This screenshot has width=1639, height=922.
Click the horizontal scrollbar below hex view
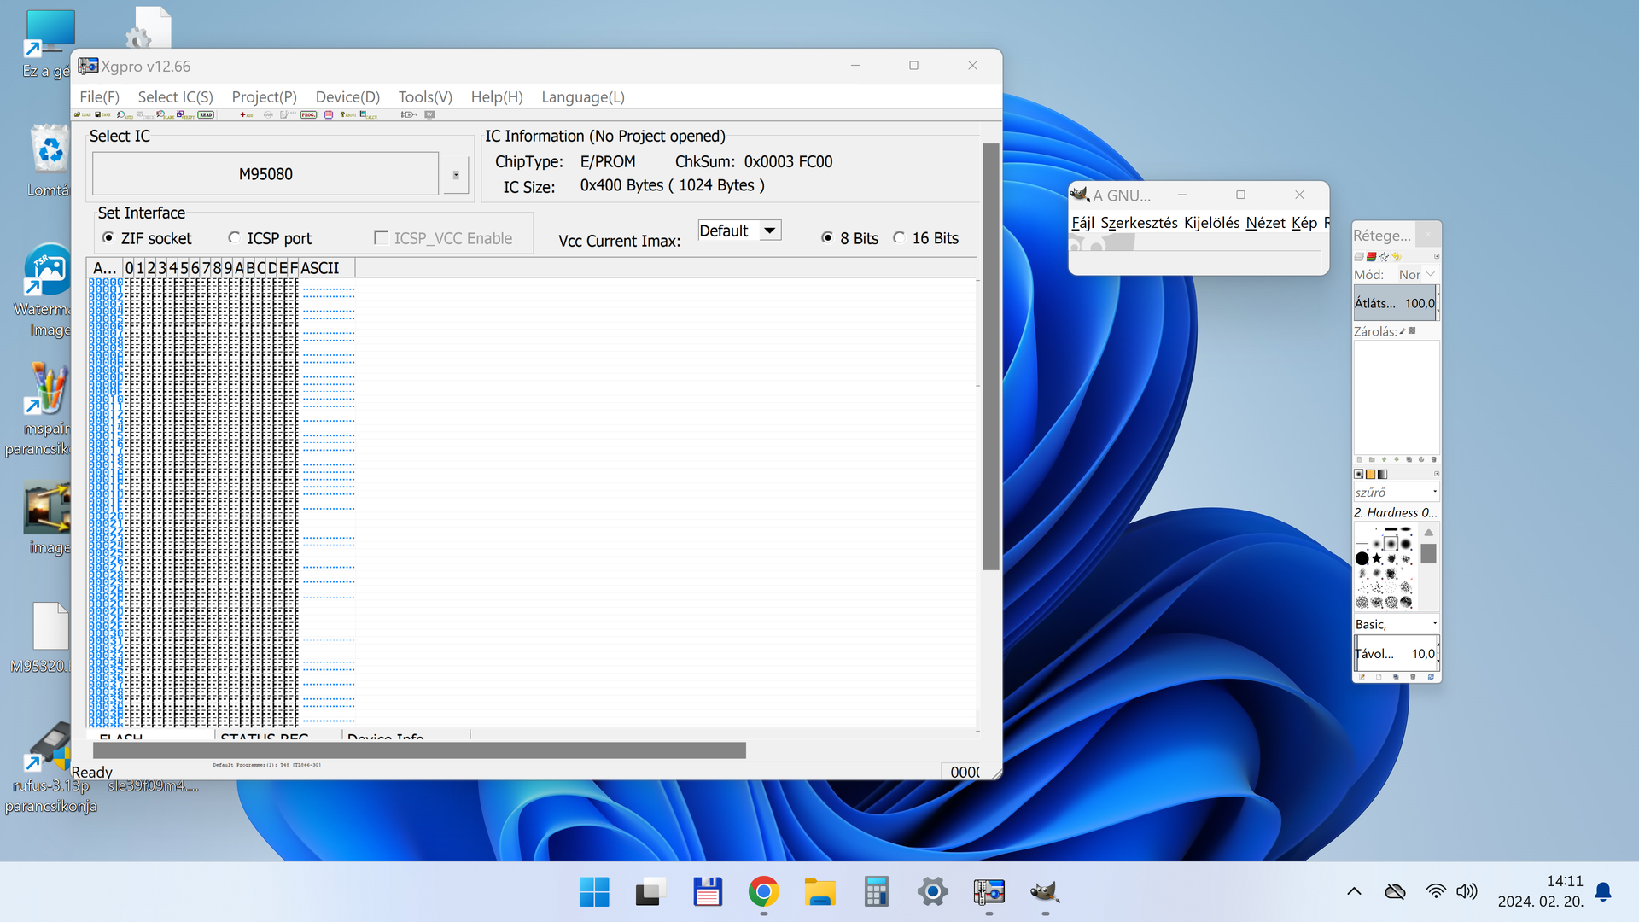418,750
